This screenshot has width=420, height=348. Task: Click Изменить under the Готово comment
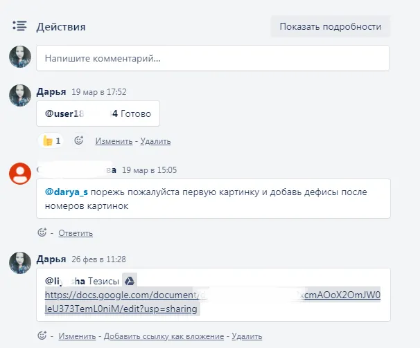(x=114, y=141)
